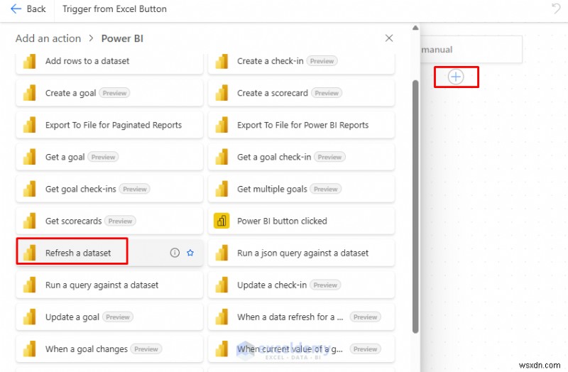Click Power BI icon beside Create a goal
This screenshot has width=568, height=372.
(30, 93)
